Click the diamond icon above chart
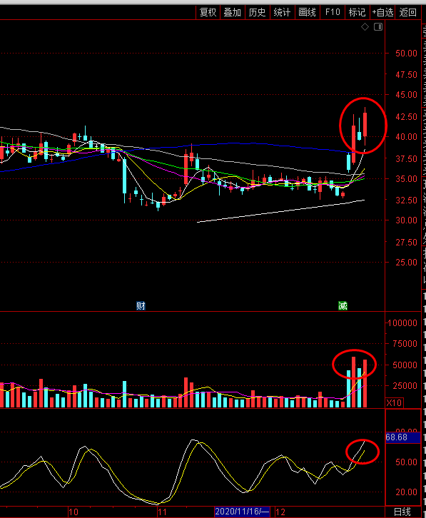 (x=365, y=27)
